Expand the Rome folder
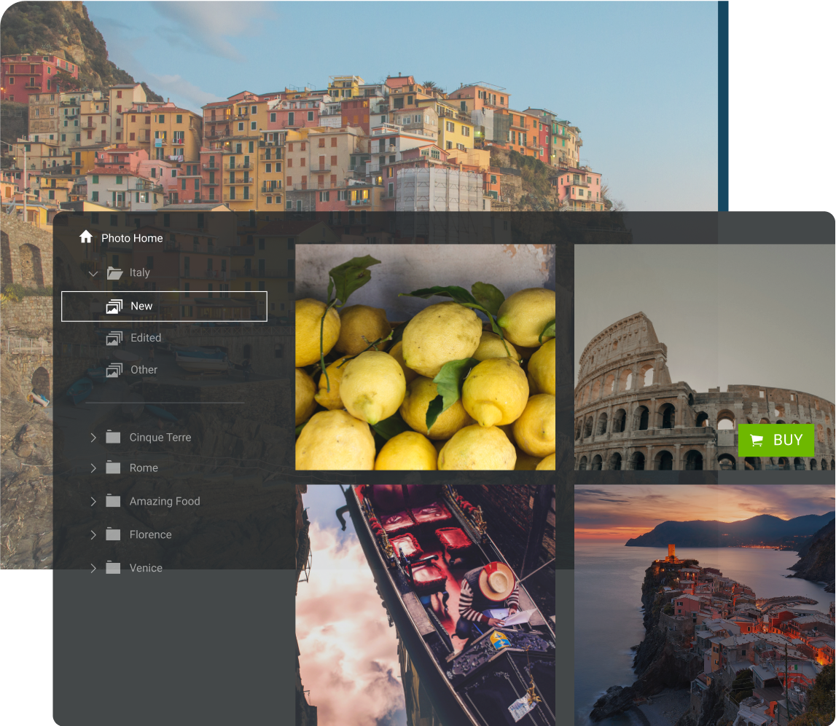Image resolution: width=836 pixels, height=726 pixels. pyautogui.click(x=93, y=467)
